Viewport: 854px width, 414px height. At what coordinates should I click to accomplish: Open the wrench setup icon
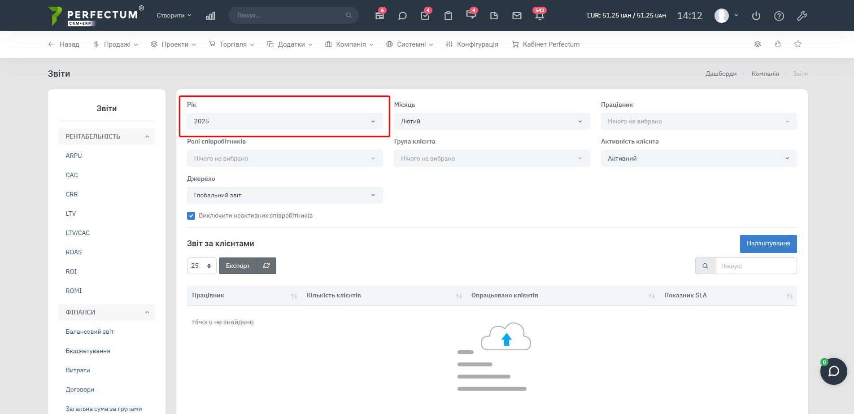pos(802,16)
